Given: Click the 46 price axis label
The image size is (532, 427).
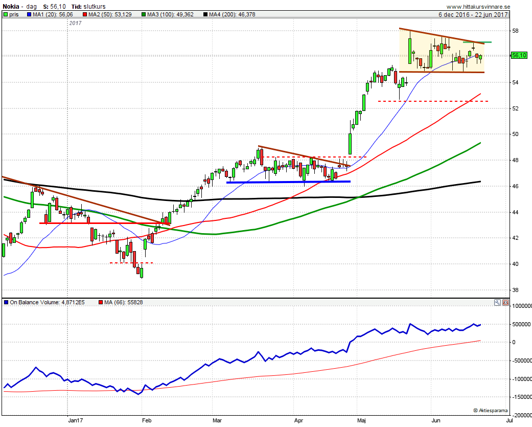Looking at the screenshot, I should [515, 186].
